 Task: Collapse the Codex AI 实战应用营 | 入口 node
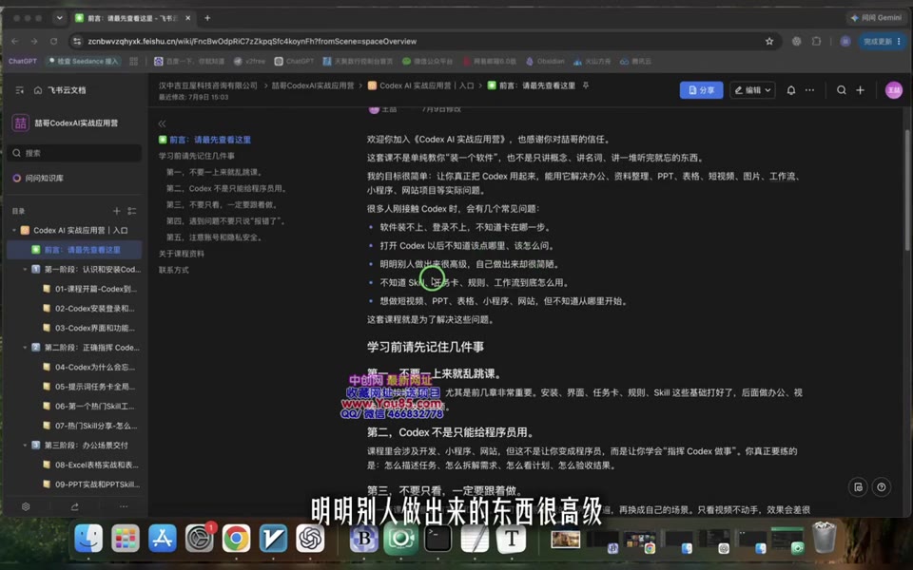(14, 230)
